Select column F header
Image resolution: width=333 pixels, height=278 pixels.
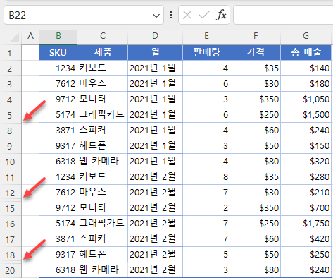[256, 36]
